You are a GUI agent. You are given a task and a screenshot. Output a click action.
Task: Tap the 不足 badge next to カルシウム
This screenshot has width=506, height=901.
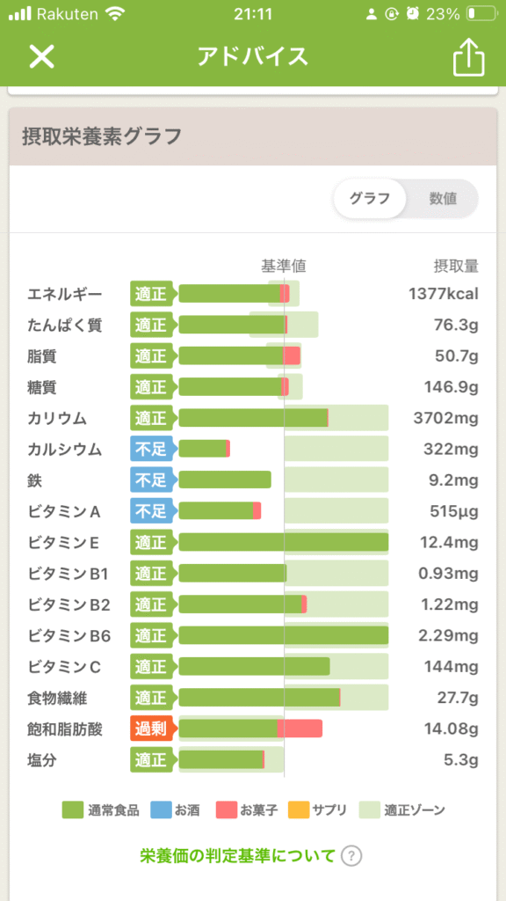151,449
